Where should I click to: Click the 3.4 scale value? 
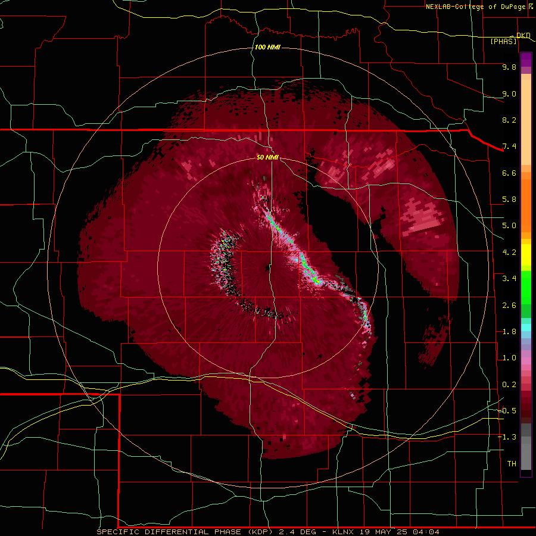click(509, 279)
